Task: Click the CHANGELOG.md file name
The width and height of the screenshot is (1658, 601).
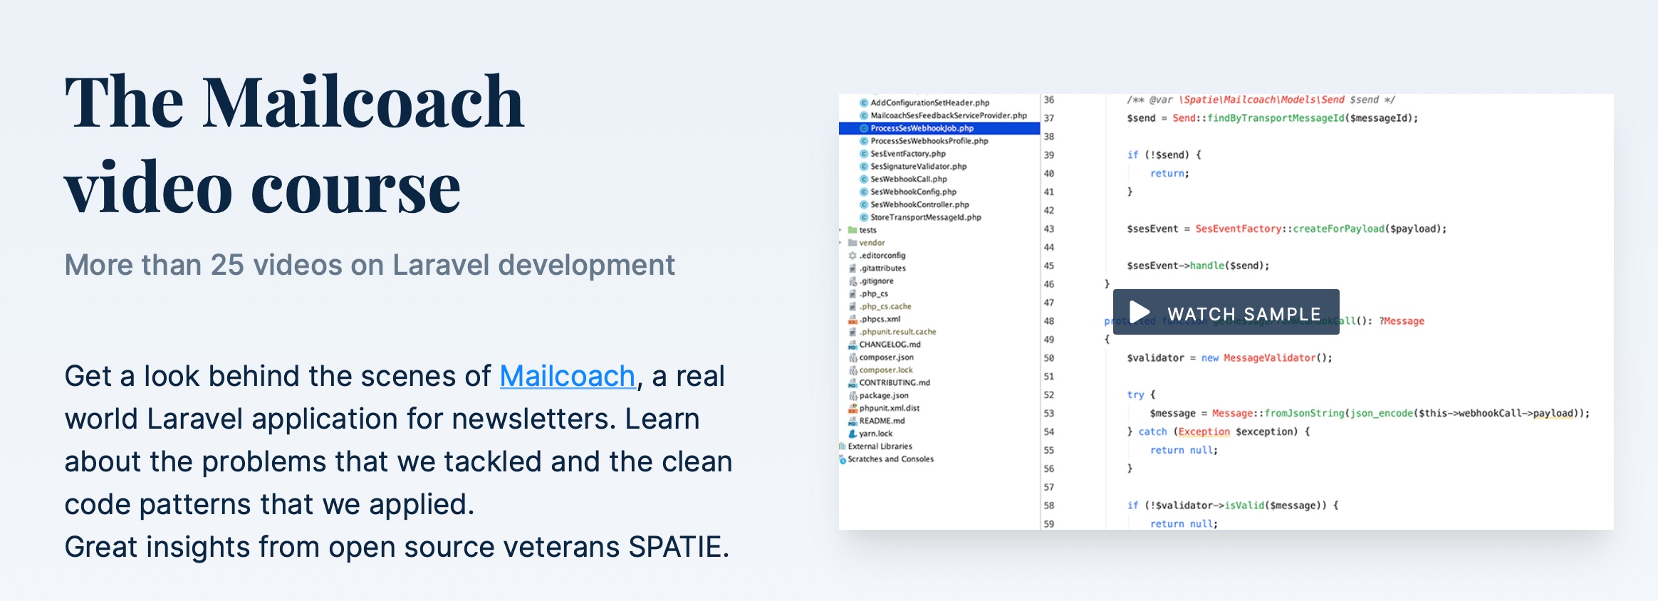Action: point(890,345)
